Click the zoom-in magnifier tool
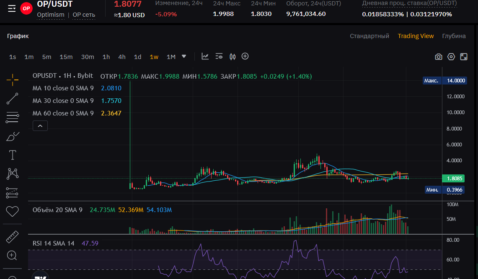Image resolution: width=478 pixels, height=279 pixels. coord(12,255)
